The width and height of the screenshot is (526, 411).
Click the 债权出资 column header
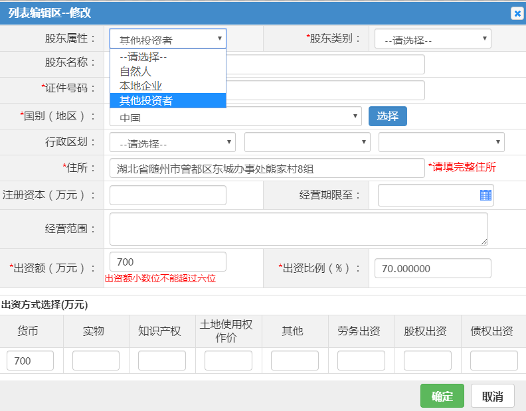tap(491, 331)
